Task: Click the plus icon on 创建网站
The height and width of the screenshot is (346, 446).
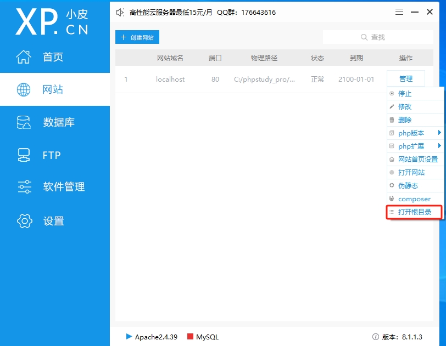Action: [124, 37]
